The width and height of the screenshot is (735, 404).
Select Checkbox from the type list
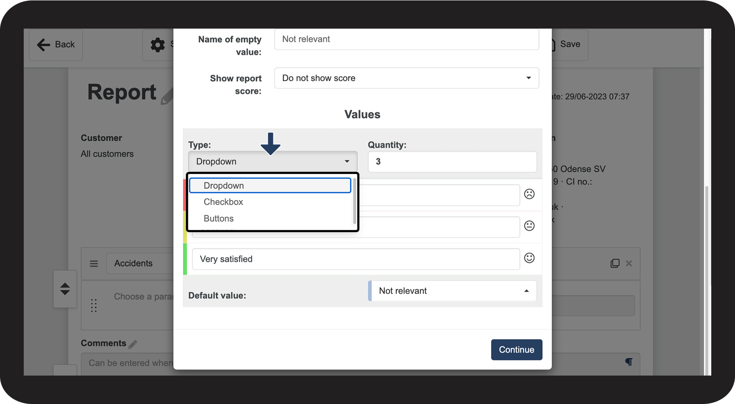[223, 202]
